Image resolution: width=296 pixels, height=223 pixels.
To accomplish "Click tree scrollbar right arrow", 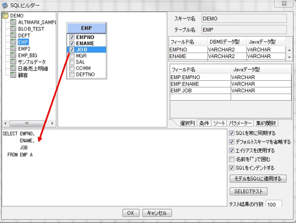I will click(x=53, y=123).
